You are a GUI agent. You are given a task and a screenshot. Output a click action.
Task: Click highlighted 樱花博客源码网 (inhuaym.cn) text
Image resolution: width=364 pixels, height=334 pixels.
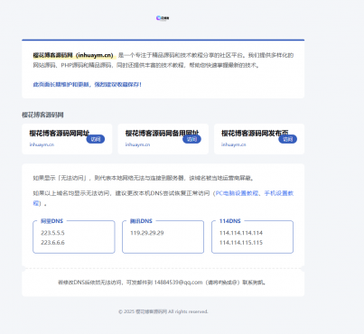tap(73, 55)
